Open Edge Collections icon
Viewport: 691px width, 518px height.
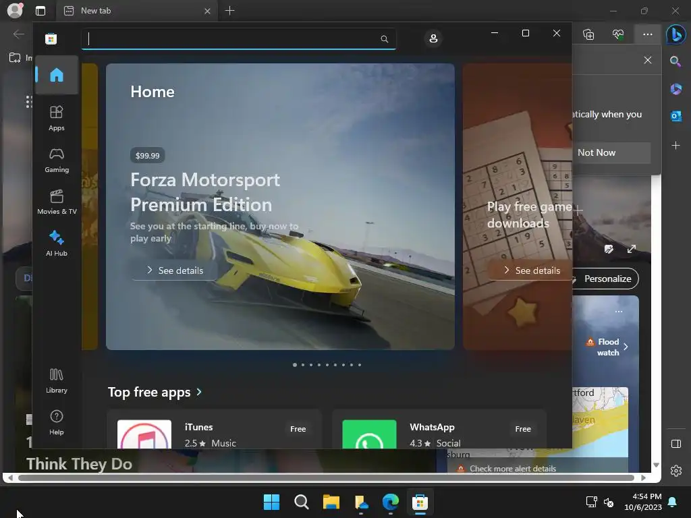(x=588, y=34)
